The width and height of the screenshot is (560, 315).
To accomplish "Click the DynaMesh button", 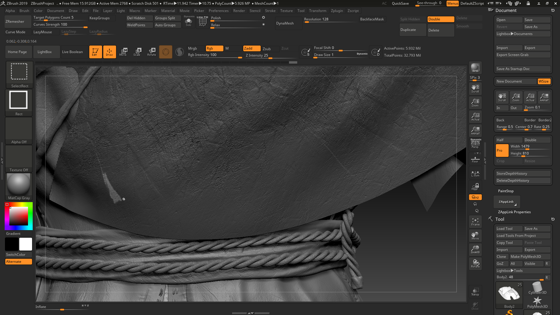I will tap(289, 23).
